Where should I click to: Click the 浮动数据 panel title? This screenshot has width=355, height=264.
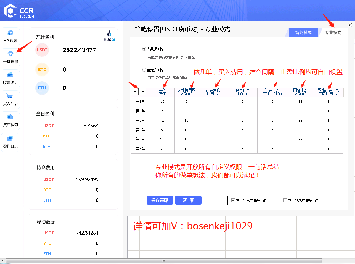(x=46, y=222)
